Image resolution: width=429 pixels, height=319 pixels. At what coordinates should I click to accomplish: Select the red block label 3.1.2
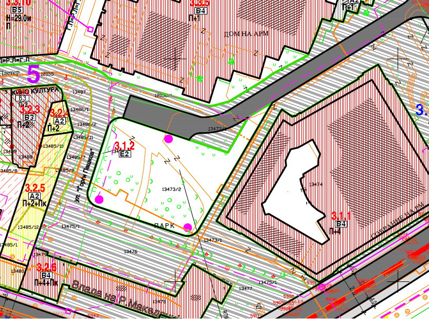pos(124,145)
